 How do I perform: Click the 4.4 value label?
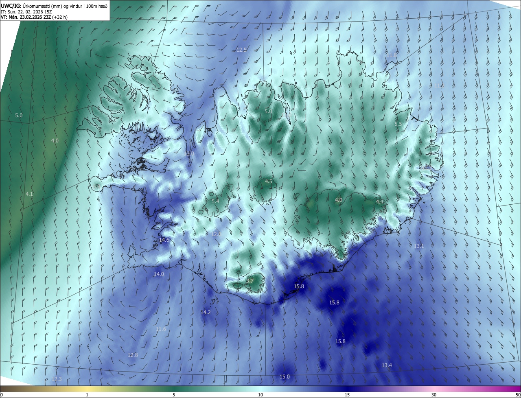(x=379, y=202)
